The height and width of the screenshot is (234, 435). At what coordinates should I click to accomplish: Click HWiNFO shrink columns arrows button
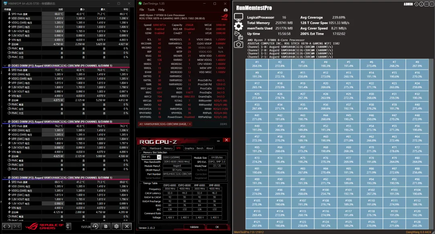click(x=17, y=226)
